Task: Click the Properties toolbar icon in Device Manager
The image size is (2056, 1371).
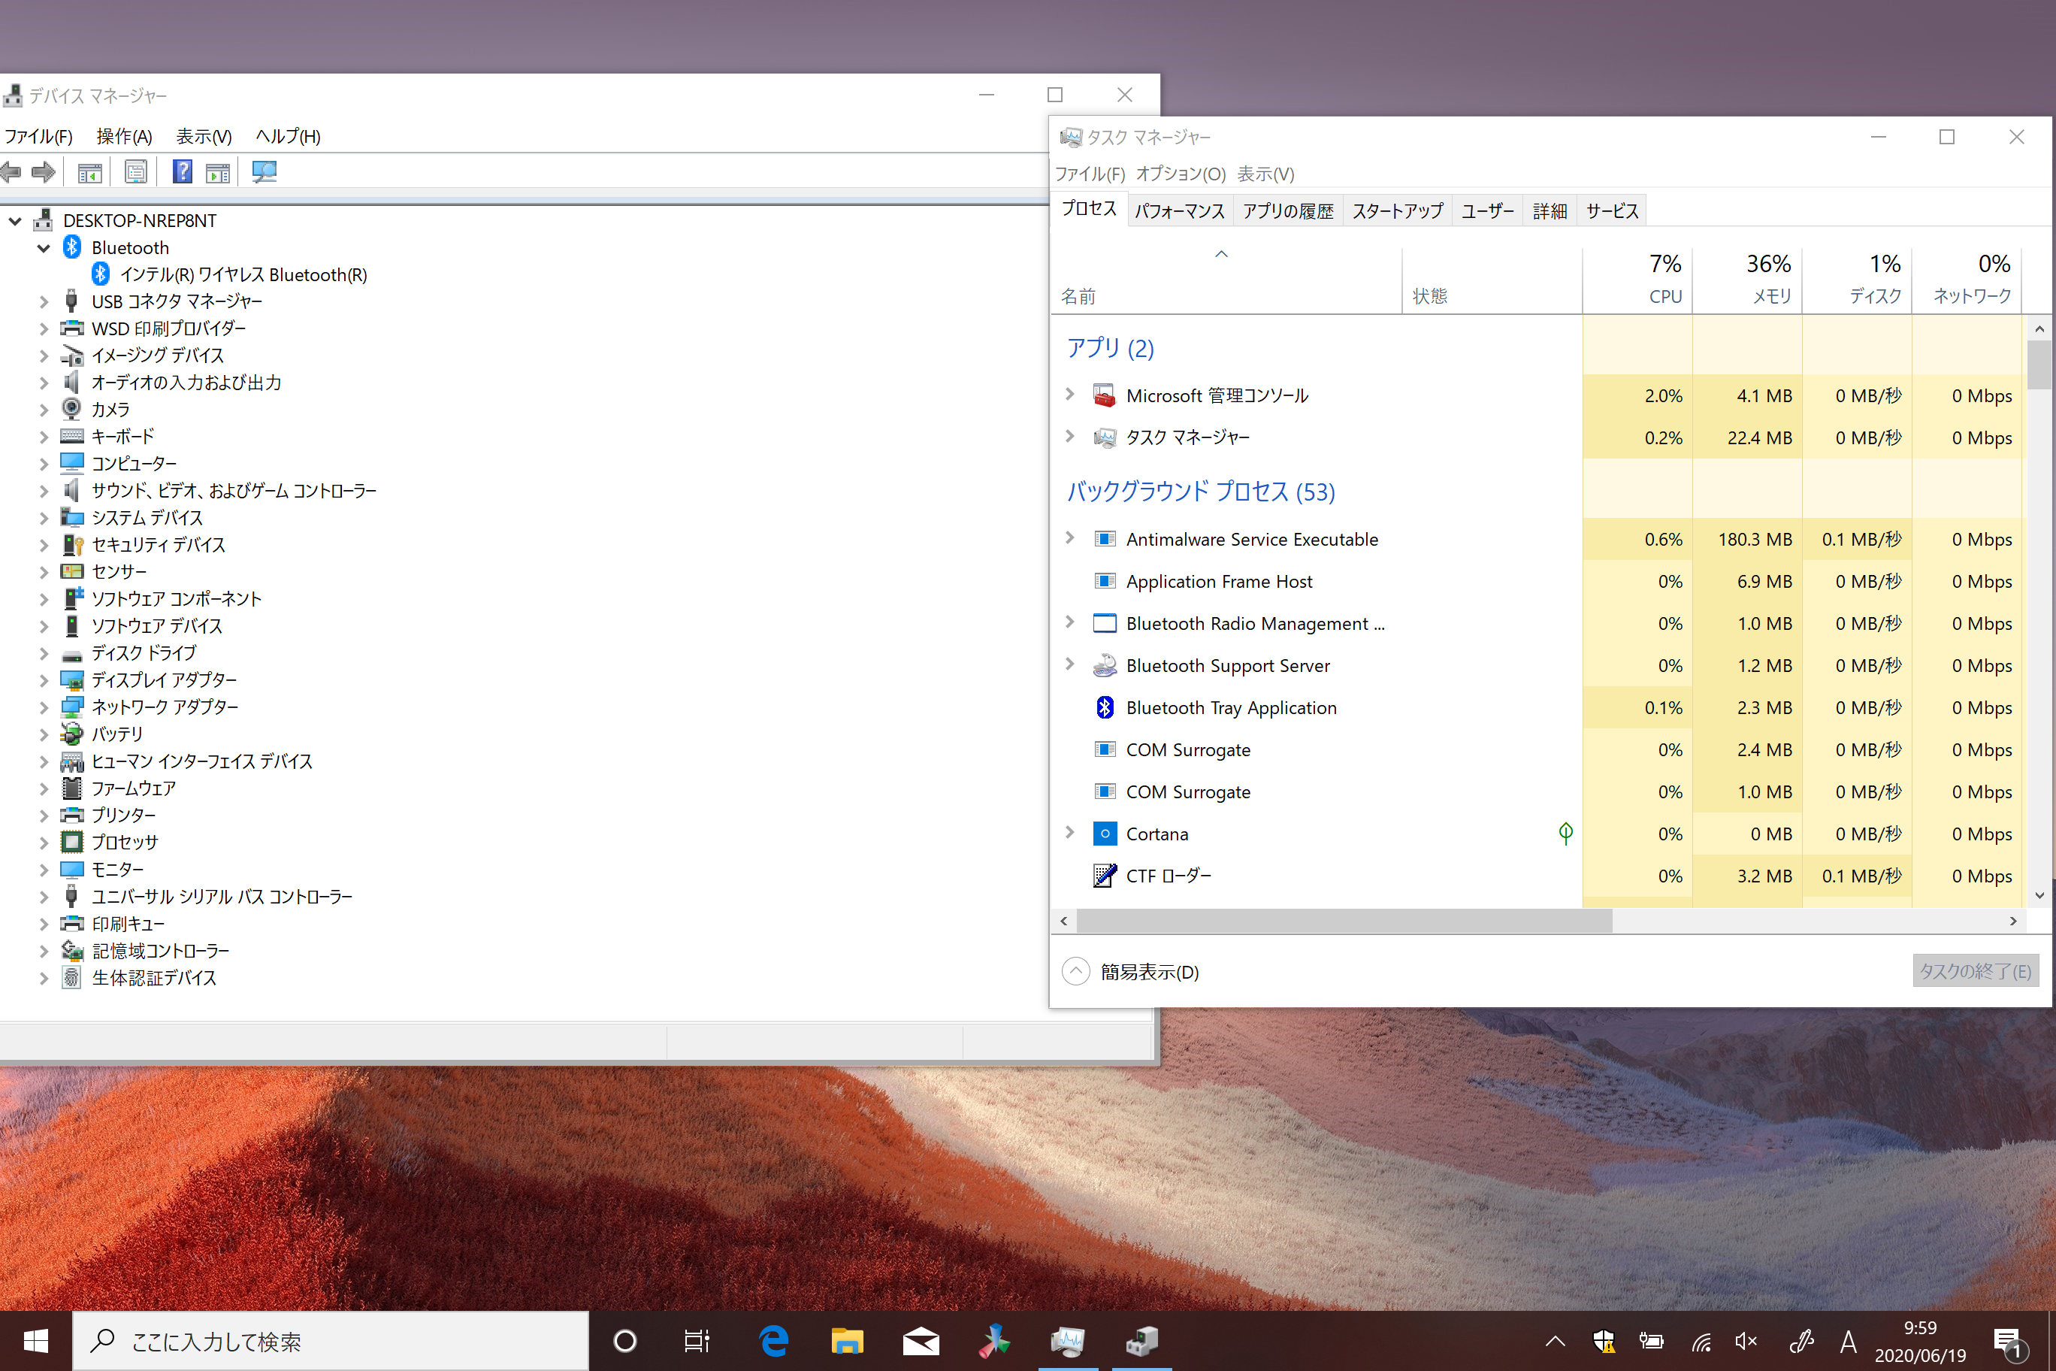Action: point(135,172)
